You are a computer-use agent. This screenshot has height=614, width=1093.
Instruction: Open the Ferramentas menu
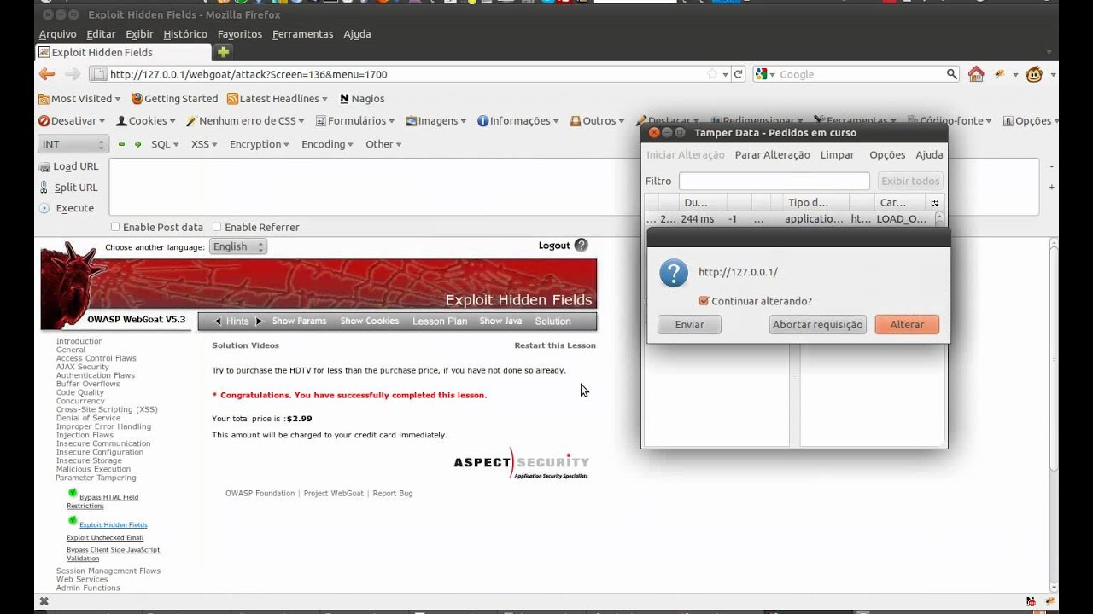pyautogui.click(x=302, y=34)
